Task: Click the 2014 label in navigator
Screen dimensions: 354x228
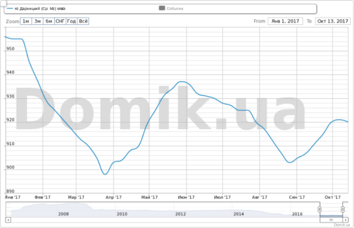Action: [239, 214]
